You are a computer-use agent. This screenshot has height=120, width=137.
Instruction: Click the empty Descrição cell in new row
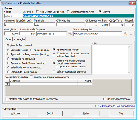(43, 84)
